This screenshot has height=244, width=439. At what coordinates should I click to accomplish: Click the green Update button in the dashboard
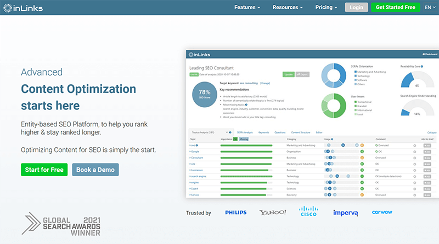289,74
